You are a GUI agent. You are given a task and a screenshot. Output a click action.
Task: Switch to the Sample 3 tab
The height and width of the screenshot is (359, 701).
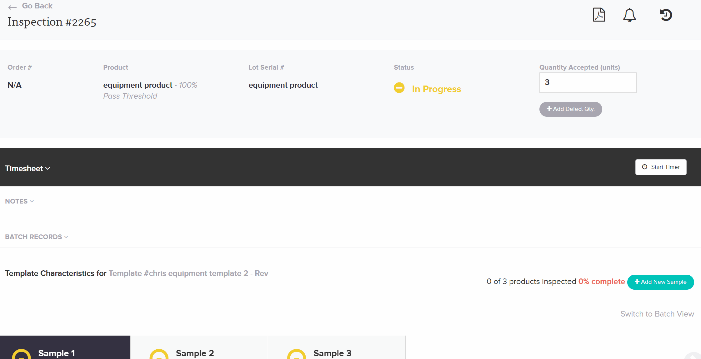[x=332, y=353]
